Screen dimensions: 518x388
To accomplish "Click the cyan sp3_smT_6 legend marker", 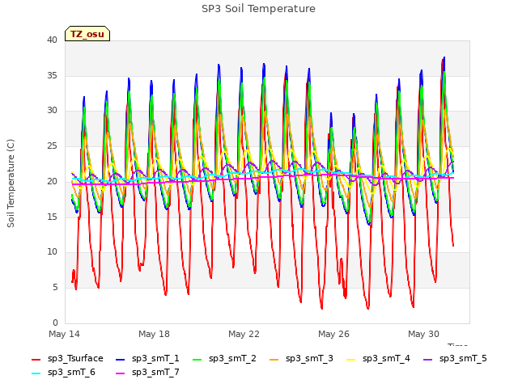I will (x=36, y=373).
